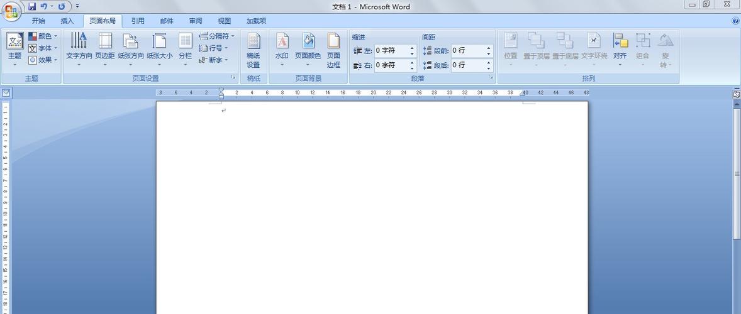Undo last action in quick access toolbar
The height and width of the screenshot is (314, 741).
(x=44, y=7)
